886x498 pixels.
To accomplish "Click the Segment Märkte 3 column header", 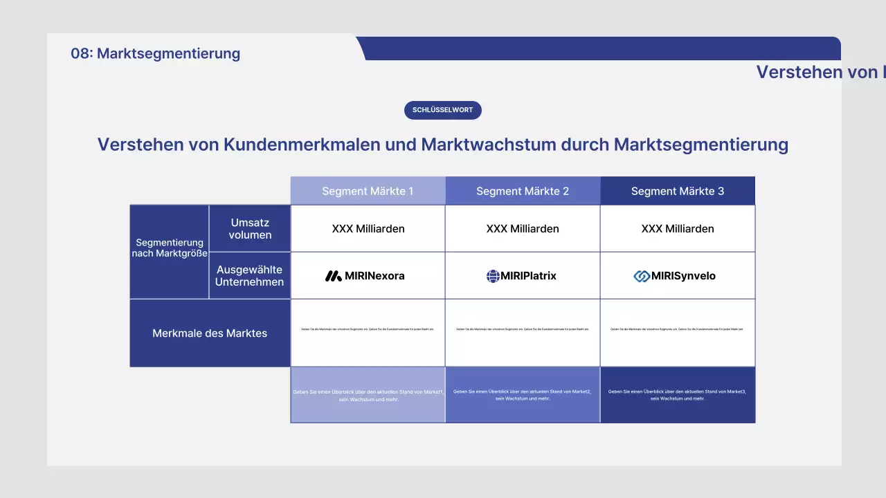I will 678,191.
